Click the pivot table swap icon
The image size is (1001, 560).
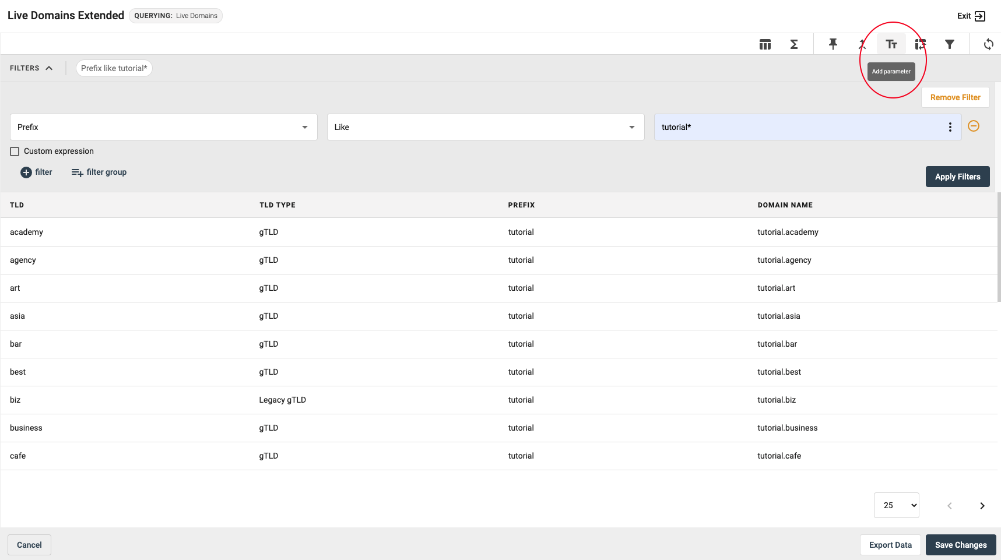920,44
